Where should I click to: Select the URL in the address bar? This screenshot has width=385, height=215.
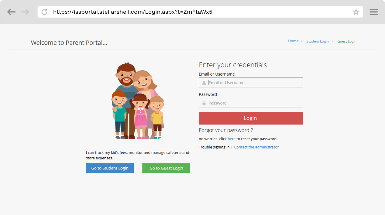tap(132, 12)
